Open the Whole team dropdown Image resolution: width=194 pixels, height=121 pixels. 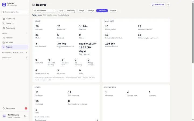[x=44, y=10]
